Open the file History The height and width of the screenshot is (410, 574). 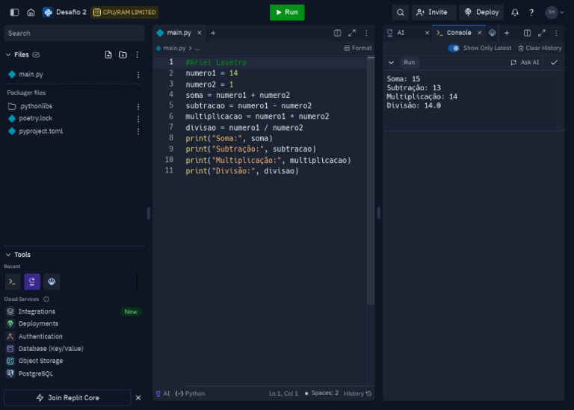click(x=358, y=394)
